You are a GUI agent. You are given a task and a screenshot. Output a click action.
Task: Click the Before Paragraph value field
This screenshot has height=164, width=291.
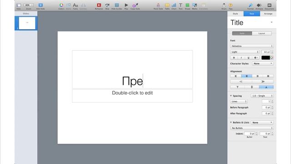click(x=266, y=108)
